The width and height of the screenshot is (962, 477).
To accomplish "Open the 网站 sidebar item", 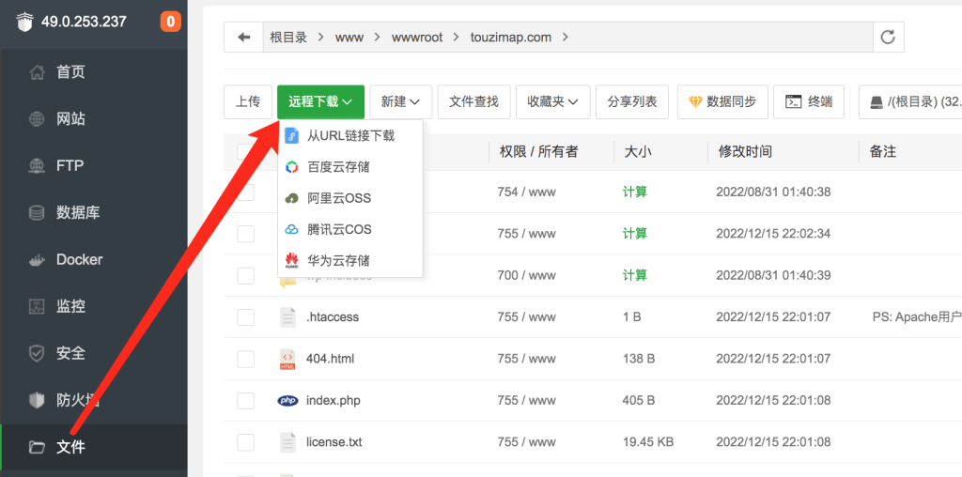I will coord(93,119).
